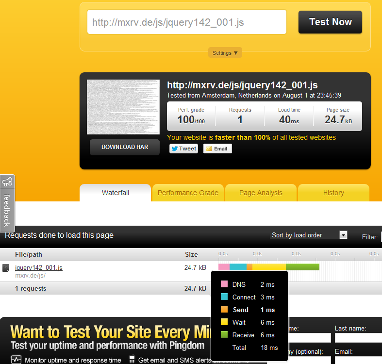Switch to the Performance Grade tab
The height and width of the screenshot is (364, 382).
point(188,193)
